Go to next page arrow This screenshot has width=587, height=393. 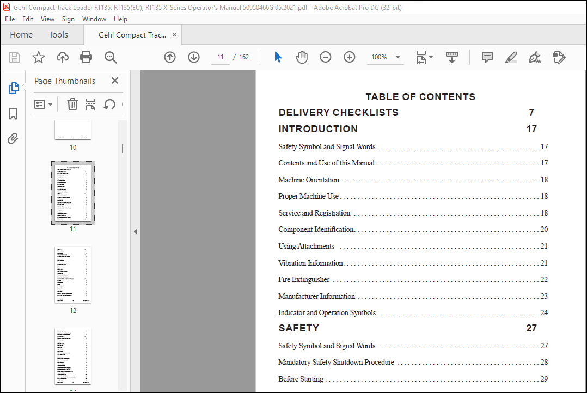[x=194, y=57]
